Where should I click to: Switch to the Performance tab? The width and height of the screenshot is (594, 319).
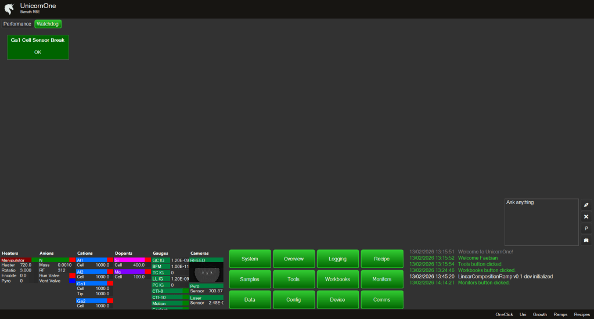click(17, 24)
